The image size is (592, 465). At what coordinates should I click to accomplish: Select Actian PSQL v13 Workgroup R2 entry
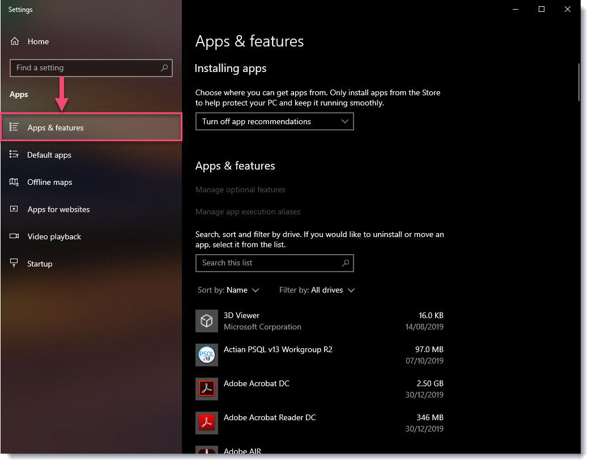pos(320,356)
